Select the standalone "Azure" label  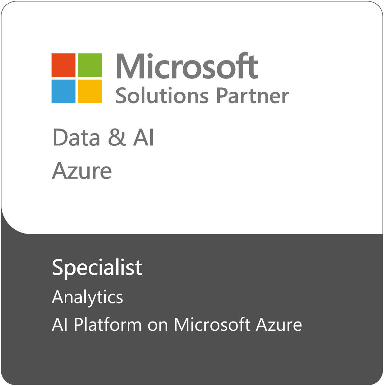[82, 171]
